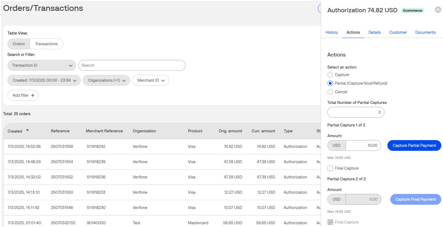Image resolution: width=443 pixels, height=227 pixels.
Task: Click the plus icon in Add filter
Action: [33, 96]
